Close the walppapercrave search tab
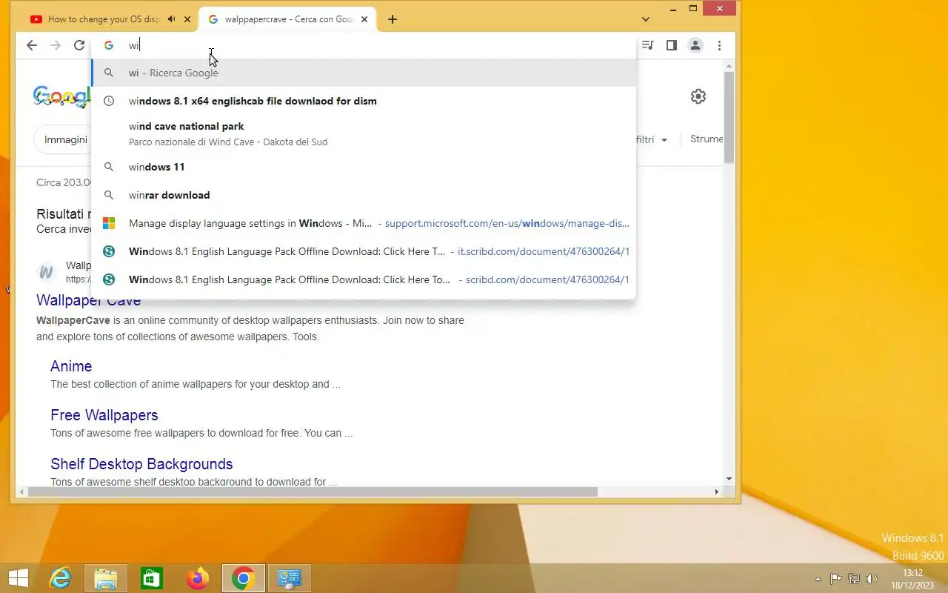 click(x=364, y=19)
